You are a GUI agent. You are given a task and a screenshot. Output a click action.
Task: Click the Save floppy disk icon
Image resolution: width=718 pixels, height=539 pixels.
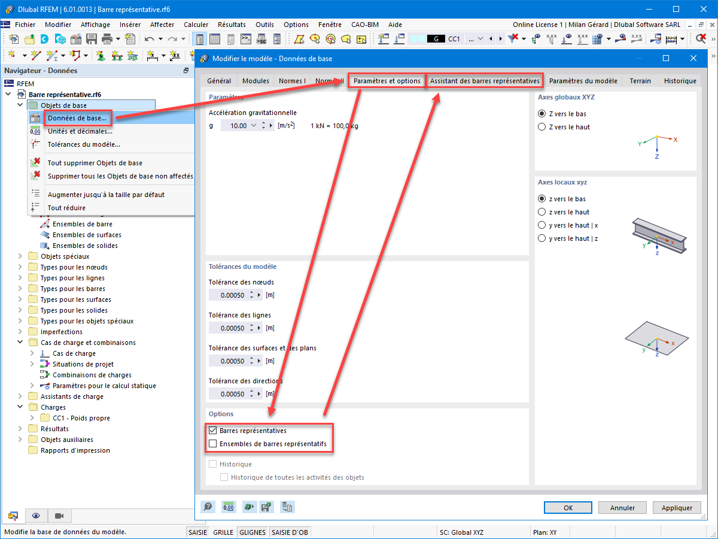pos(92,39)
